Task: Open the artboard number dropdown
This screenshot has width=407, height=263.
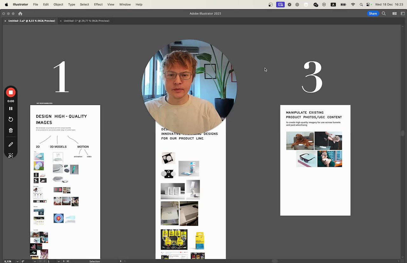Action: [59, 261]
